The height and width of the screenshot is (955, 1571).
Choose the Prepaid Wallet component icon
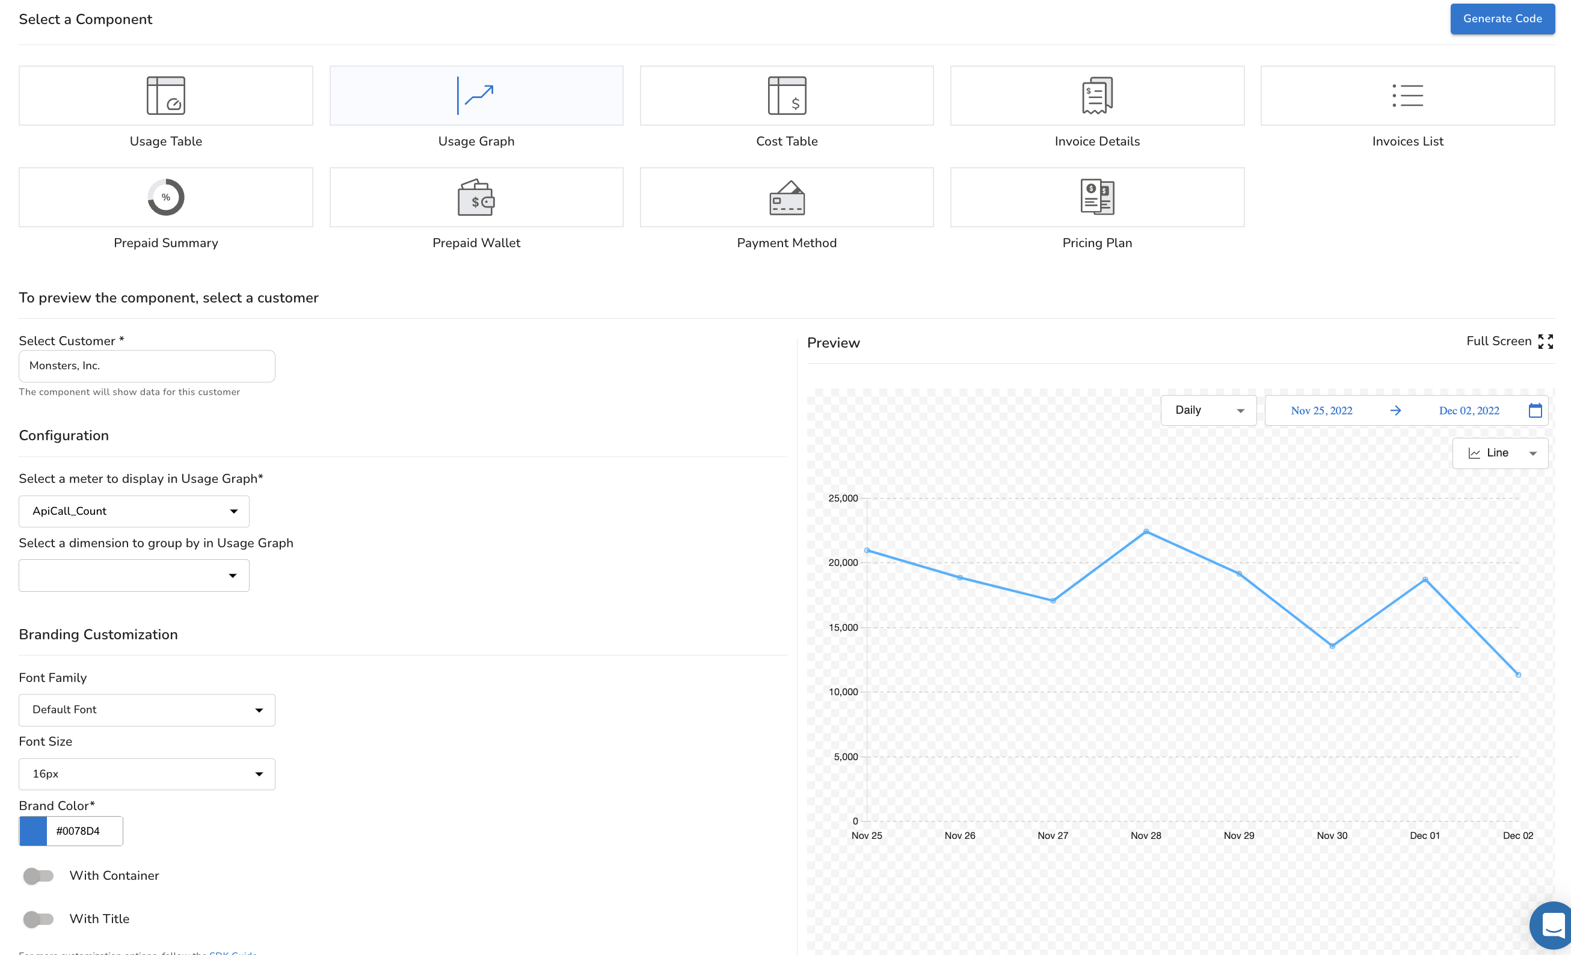tap(476, 197)
